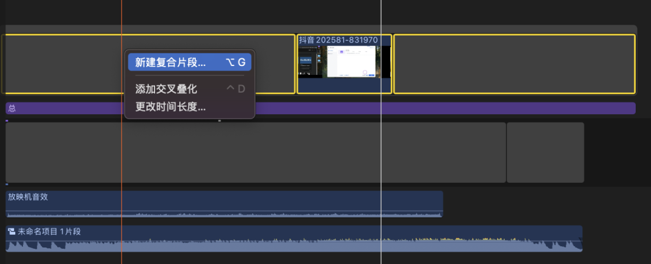Screen dimensions: 651x264
Task: Select the yellow-outlined clip left of context menu
Action: click(64, 63)
